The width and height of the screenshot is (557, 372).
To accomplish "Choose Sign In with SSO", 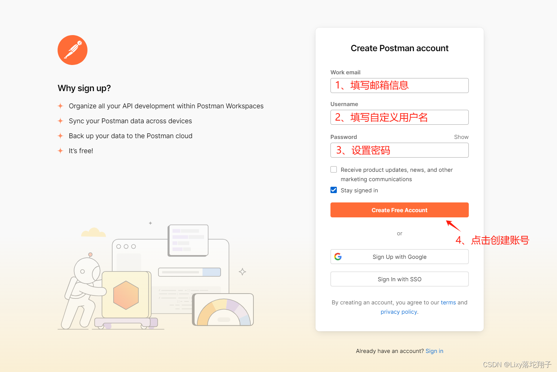I will (399, 279).
